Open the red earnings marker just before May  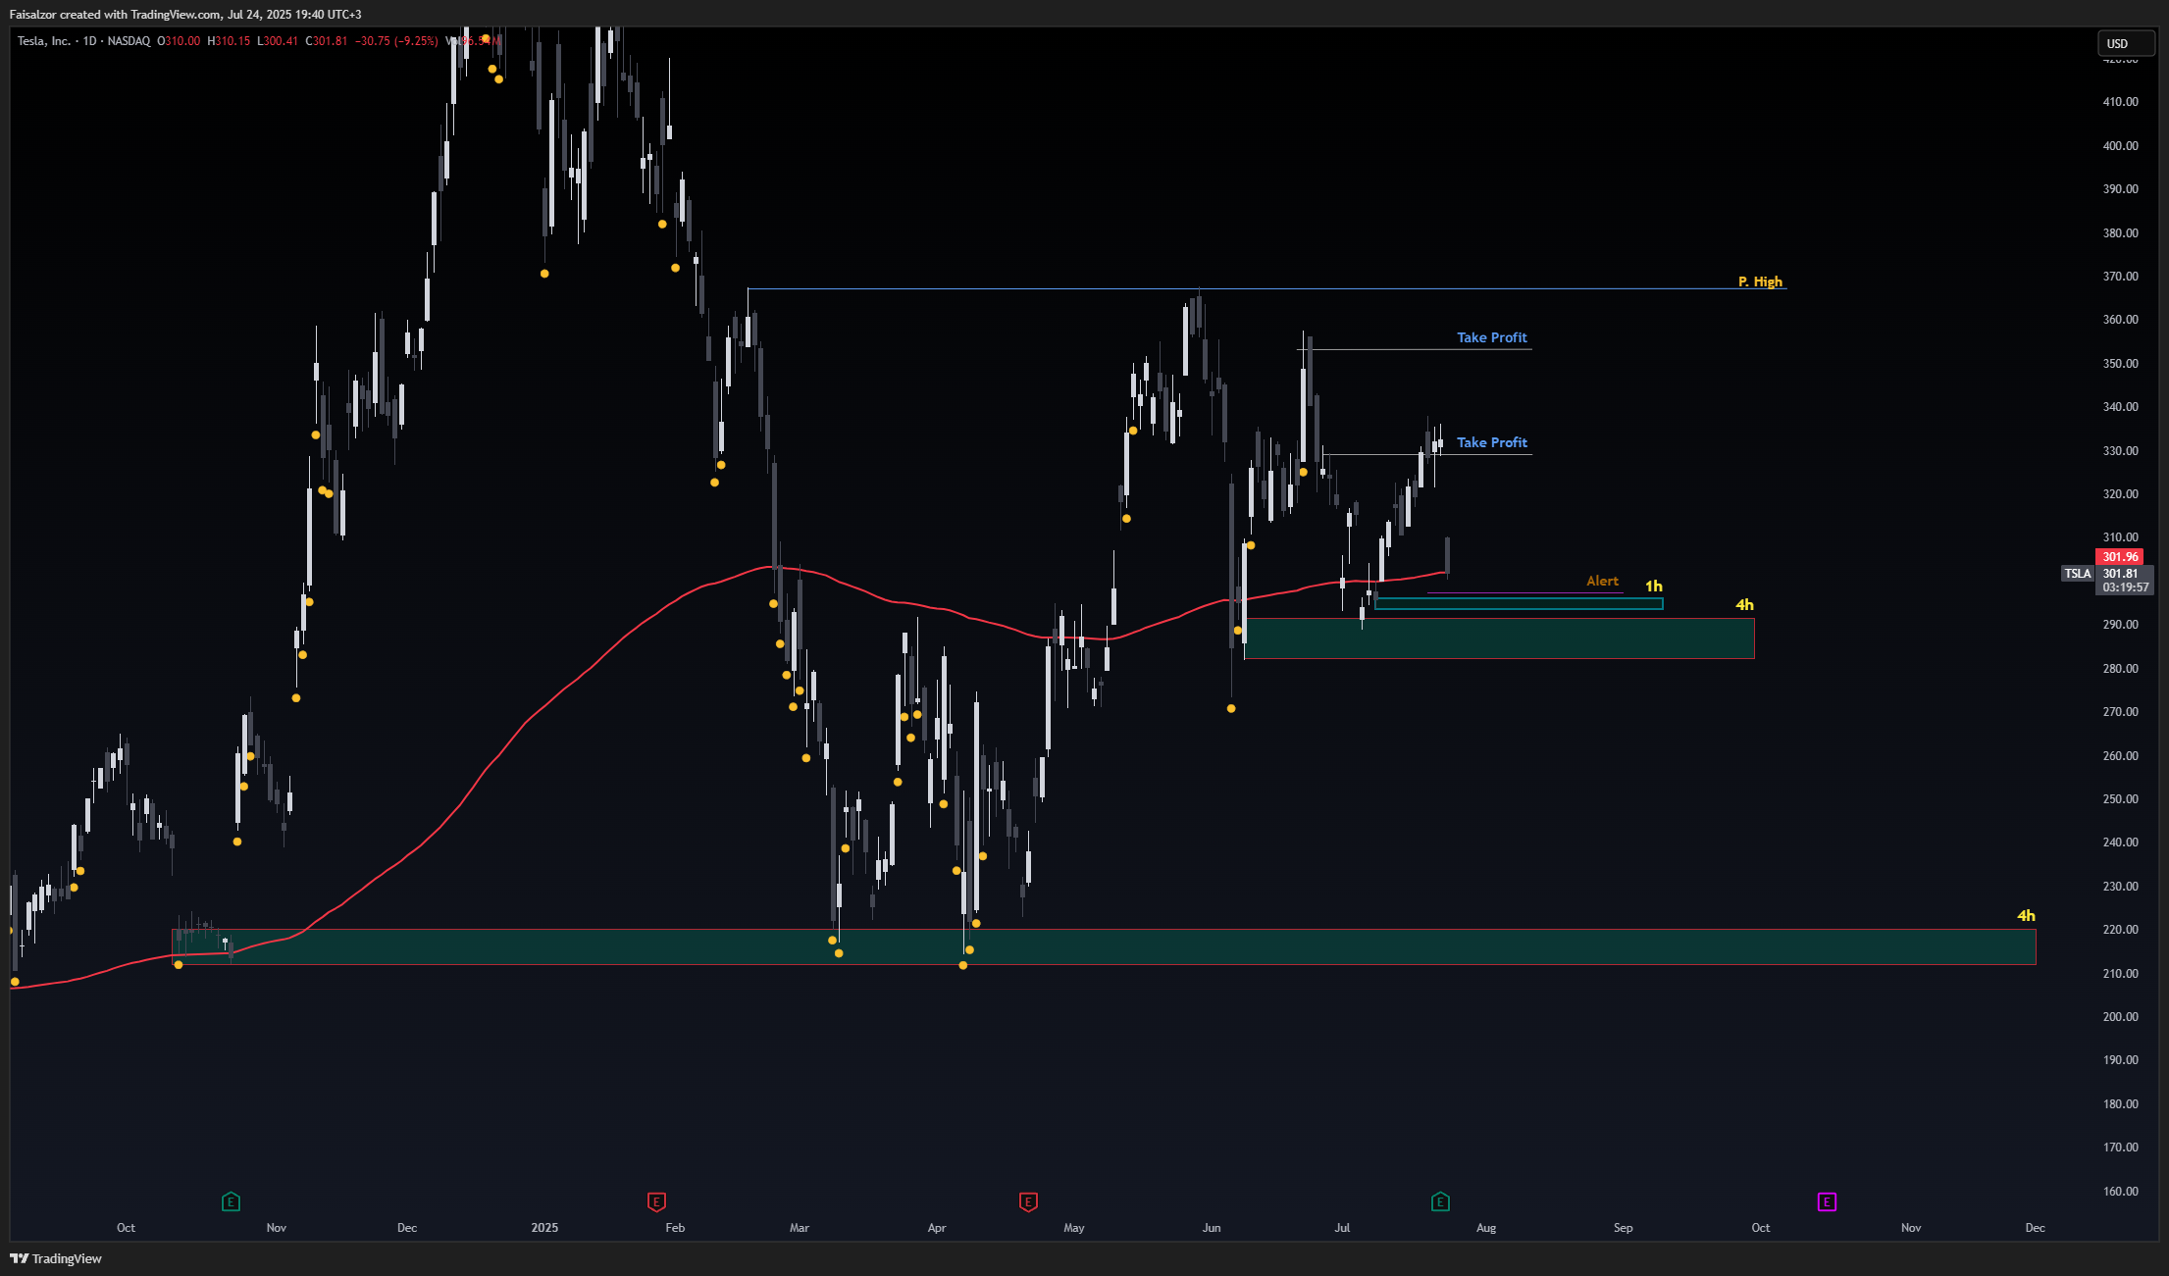[x=1028, y=1201]
